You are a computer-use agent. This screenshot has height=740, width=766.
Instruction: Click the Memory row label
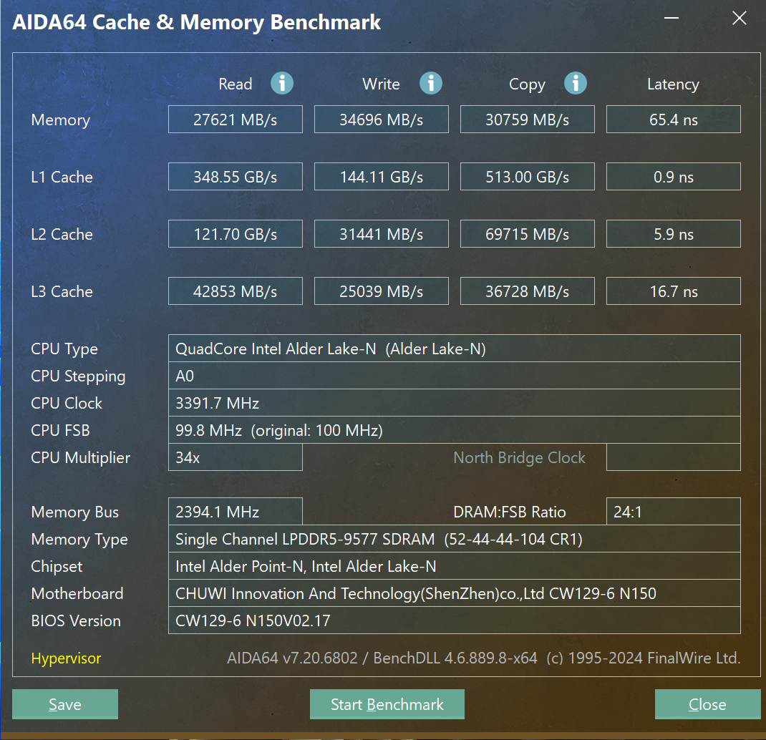[x=61, y=120]
